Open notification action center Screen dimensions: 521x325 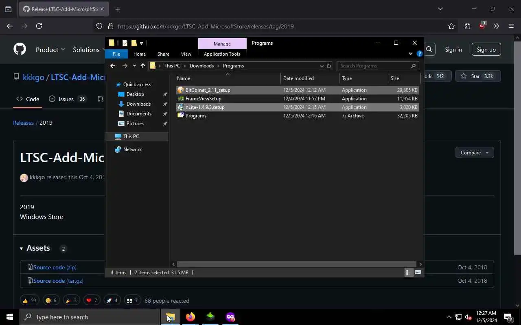click(x=508, y=317)
